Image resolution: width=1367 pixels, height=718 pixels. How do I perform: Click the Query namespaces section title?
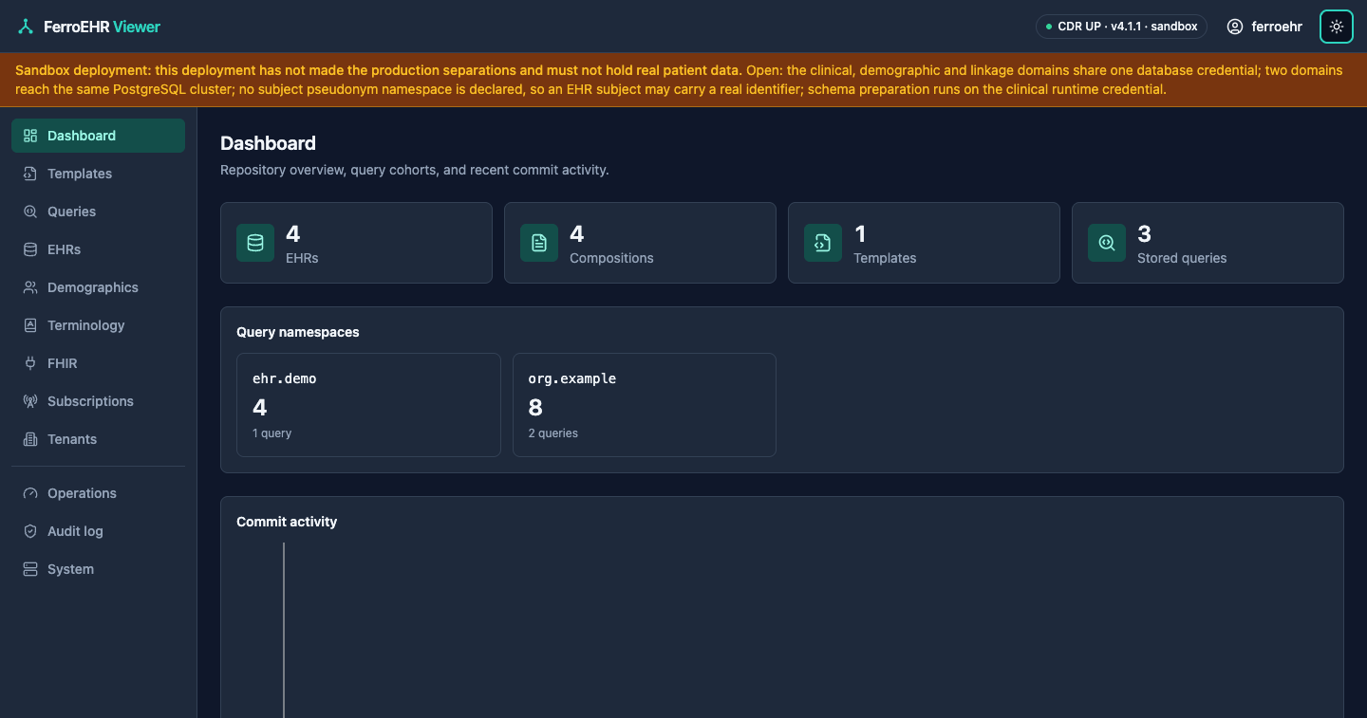[298, 332]
